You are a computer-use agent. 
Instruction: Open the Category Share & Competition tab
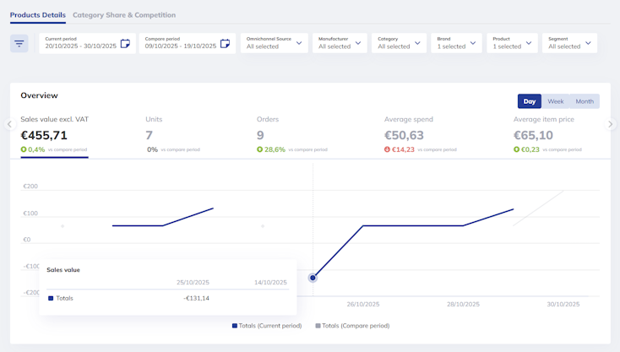pos(124,15)
